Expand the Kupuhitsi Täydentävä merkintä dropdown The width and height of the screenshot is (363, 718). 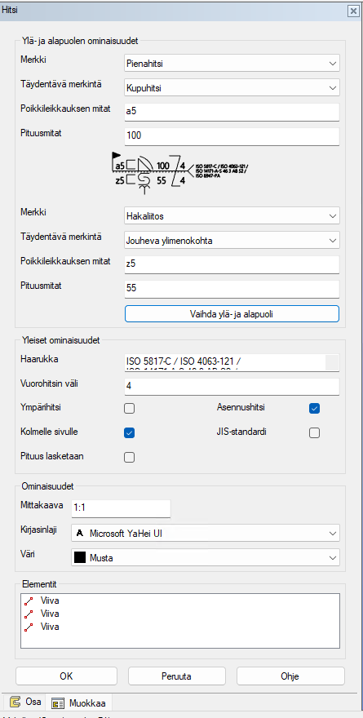pos(232,88)
